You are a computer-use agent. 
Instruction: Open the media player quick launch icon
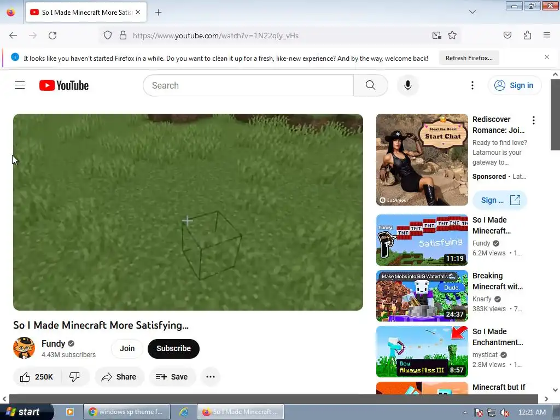click(70, 412)
